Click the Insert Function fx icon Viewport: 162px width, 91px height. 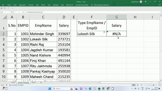click(23, 12)
